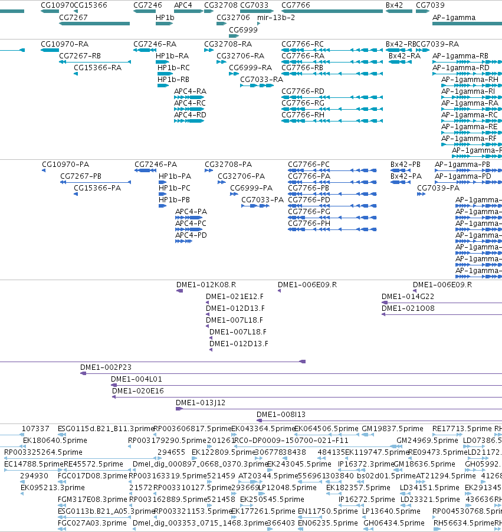Select the DME1-021E12.F BAC end label
Image resolution: width=502 pixels, height=532 pixels.
point(235,297)
